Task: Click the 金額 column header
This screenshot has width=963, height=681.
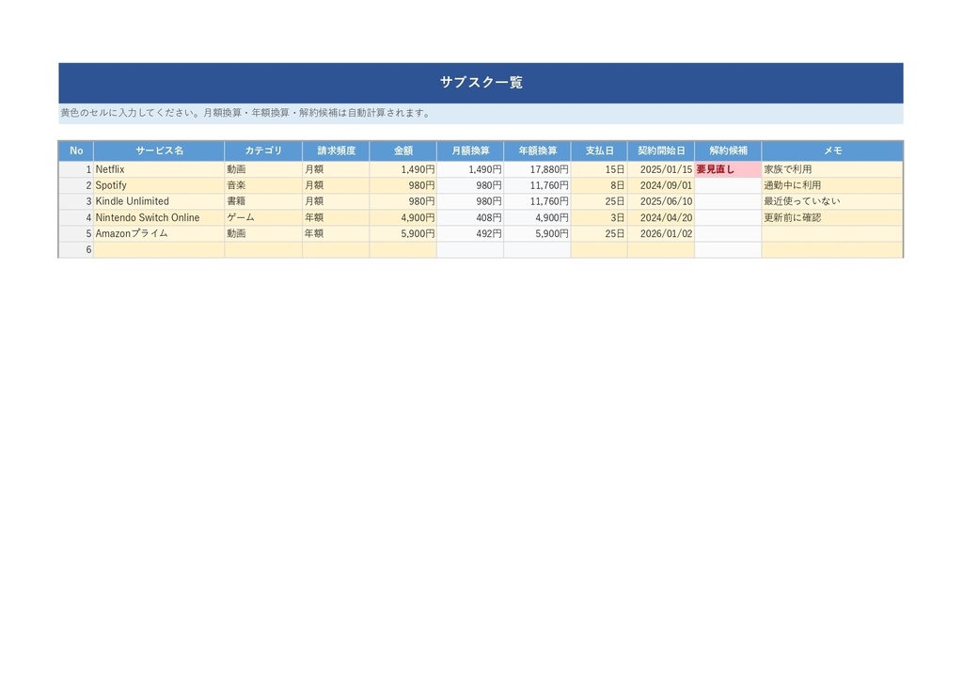Action: point(403,150)
